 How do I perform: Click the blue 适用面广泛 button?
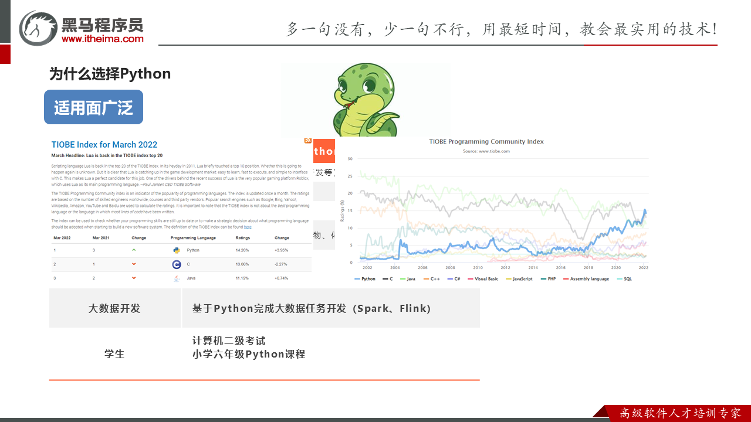pos(94,107)
